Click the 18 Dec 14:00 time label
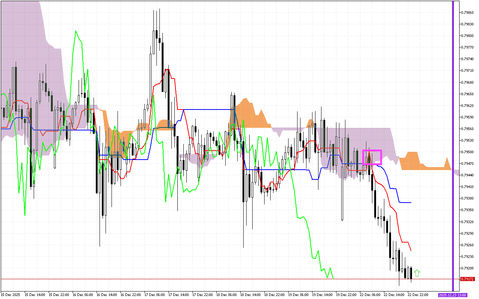The width and height of the screenshot is (479, 299). pos(250,295)
